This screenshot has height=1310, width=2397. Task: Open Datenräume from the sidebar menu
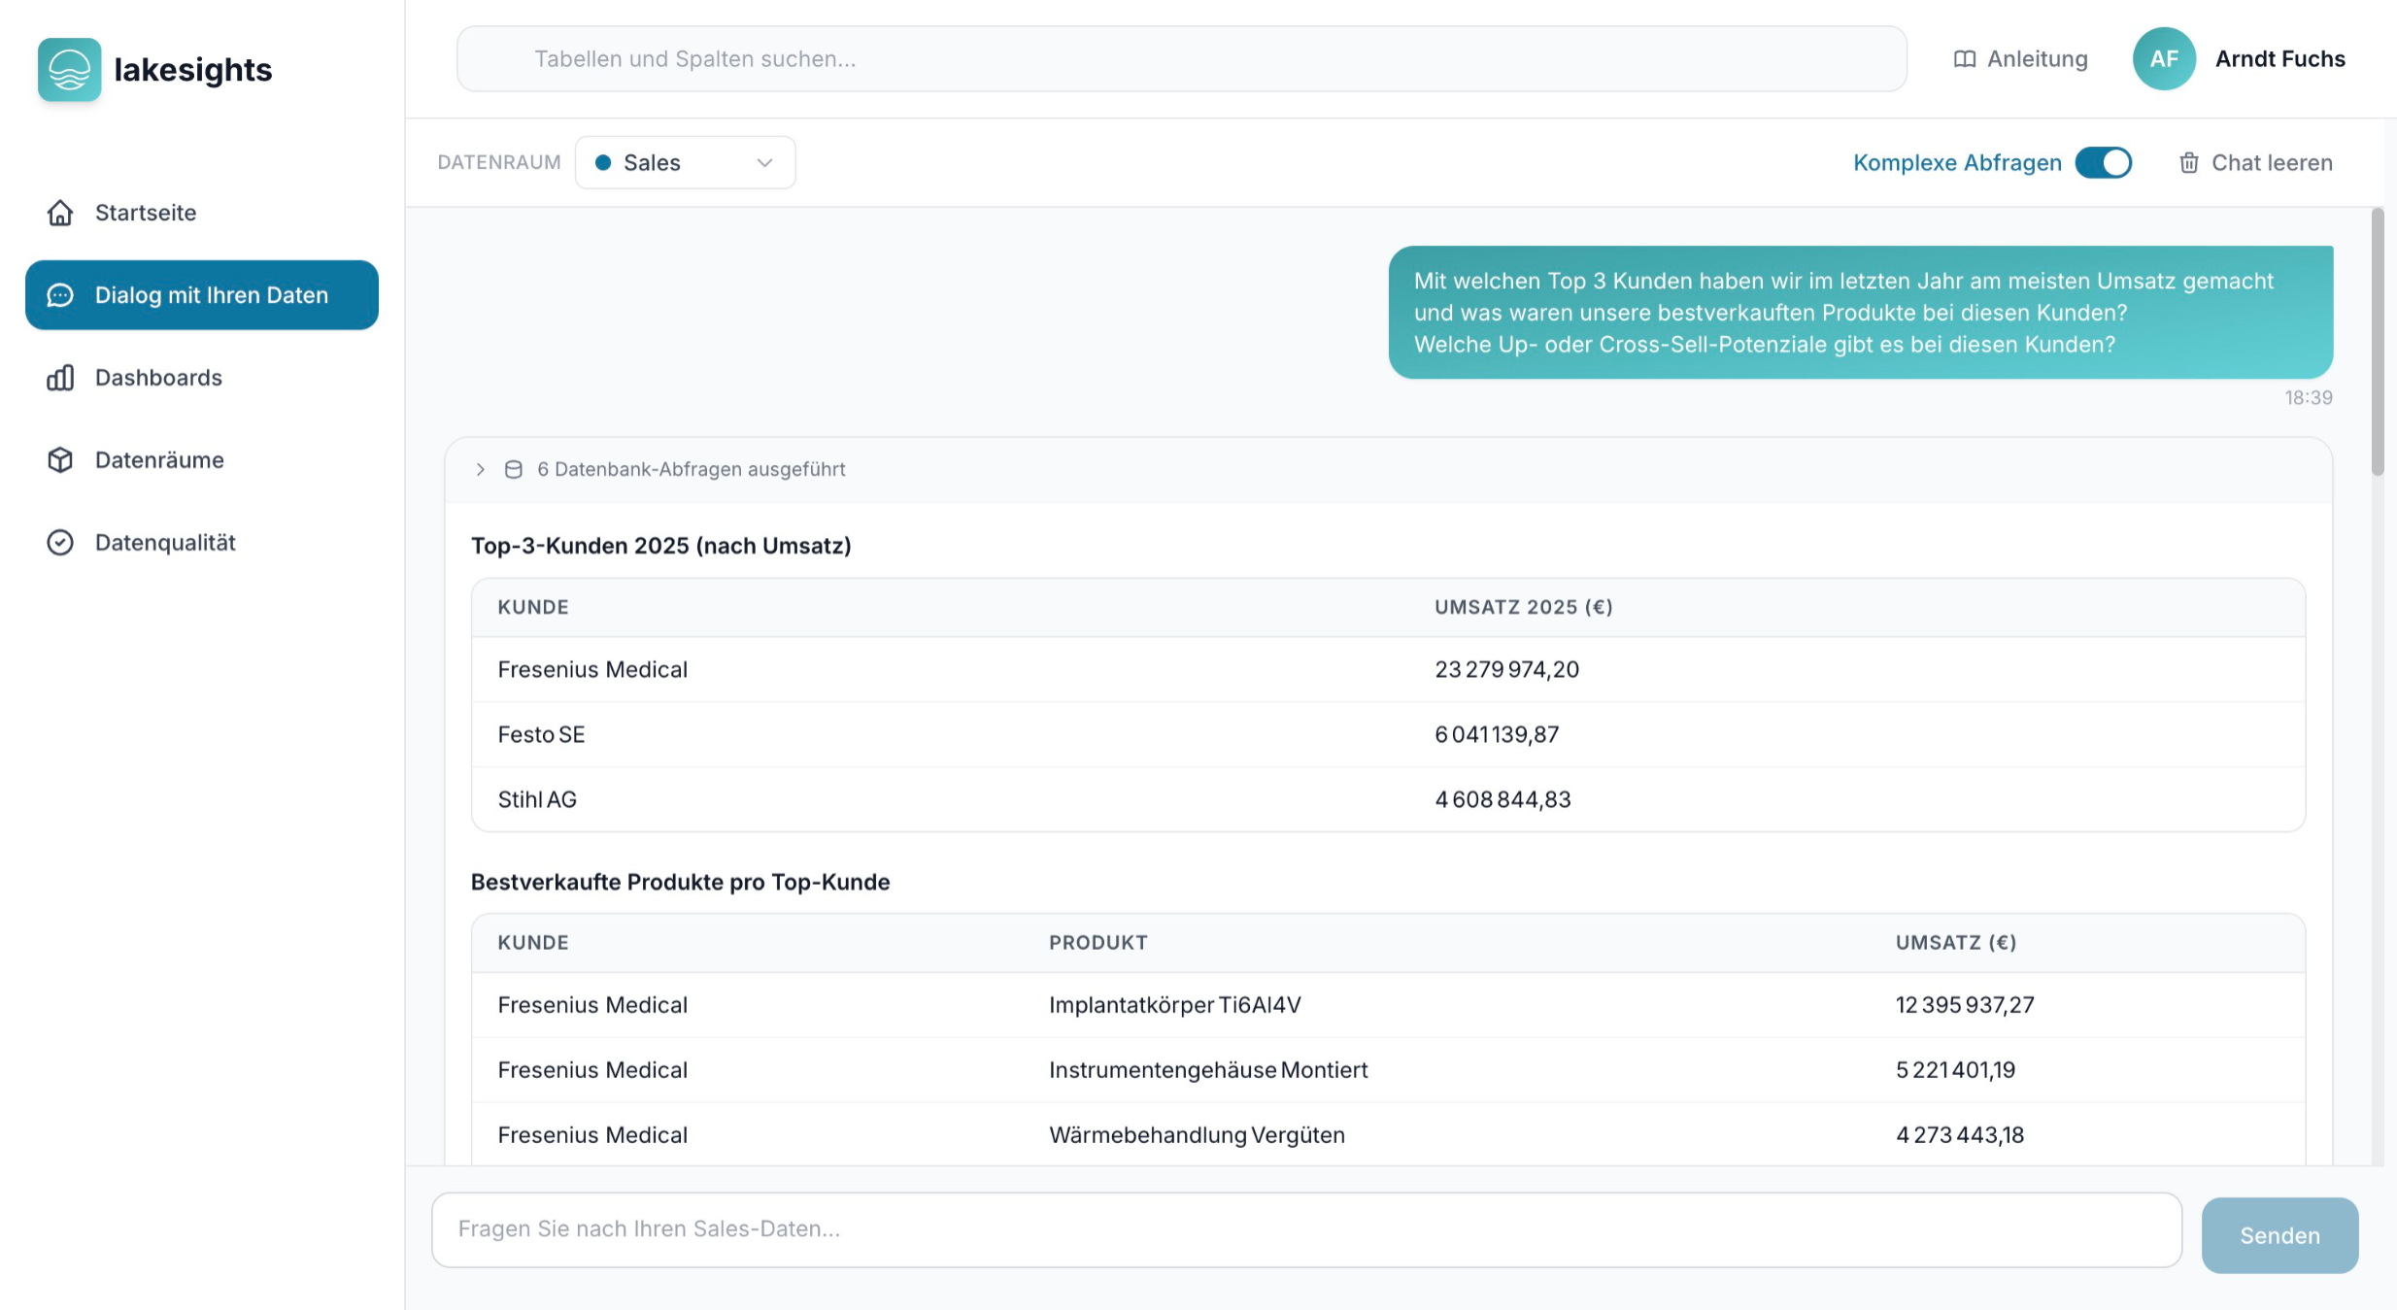pyautogui.click(x=159, y=459)
